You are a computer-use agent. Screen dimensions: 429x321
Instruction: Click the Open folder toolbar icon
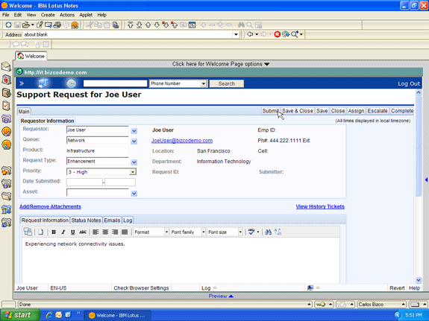26,25
